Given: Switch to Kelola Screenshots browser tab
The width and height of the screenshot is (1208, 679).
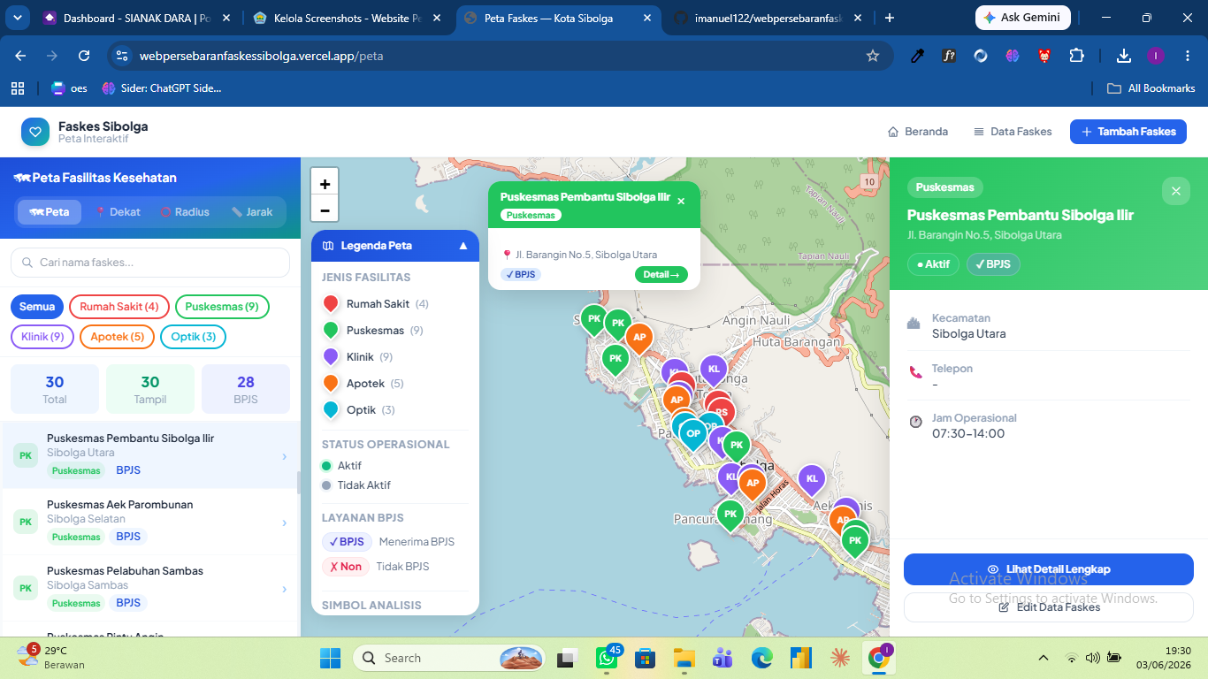Looking at the screenshot, I should [348, 18].
